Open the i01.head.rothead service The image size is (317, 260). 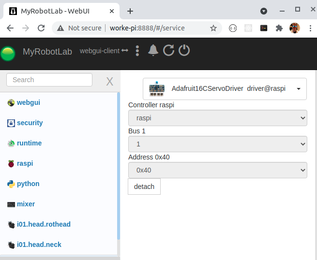tap(44, 224)
